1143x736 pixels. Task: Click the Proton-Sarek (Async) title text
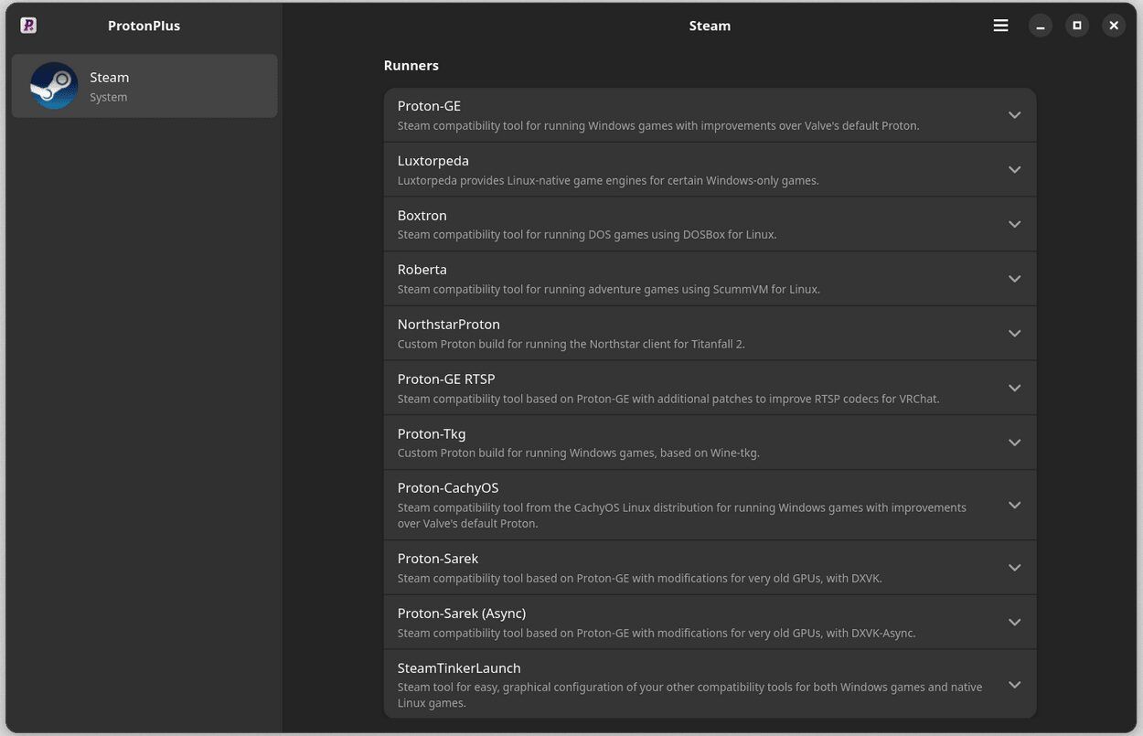pos(462,613)
